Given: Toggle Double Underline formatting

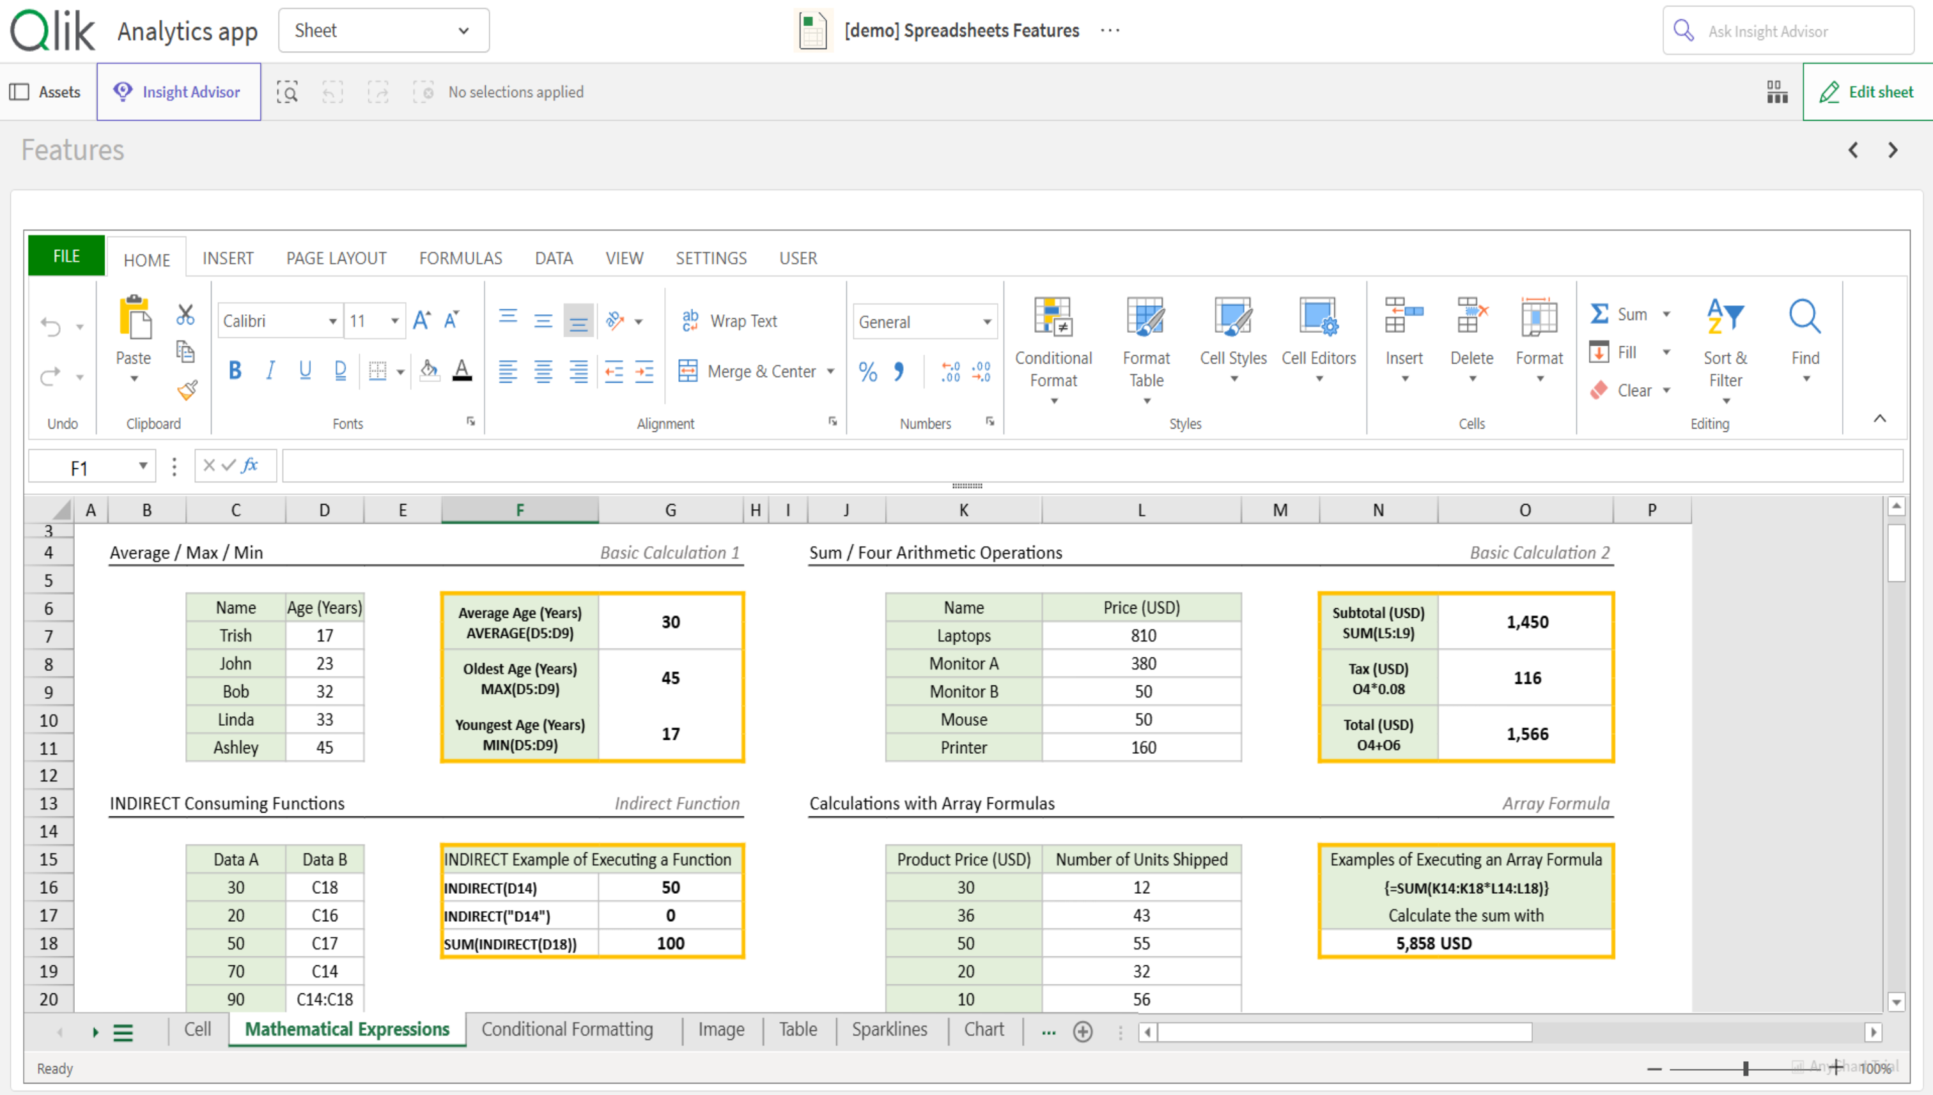Looking at the screenshot, I should (340, 371).
